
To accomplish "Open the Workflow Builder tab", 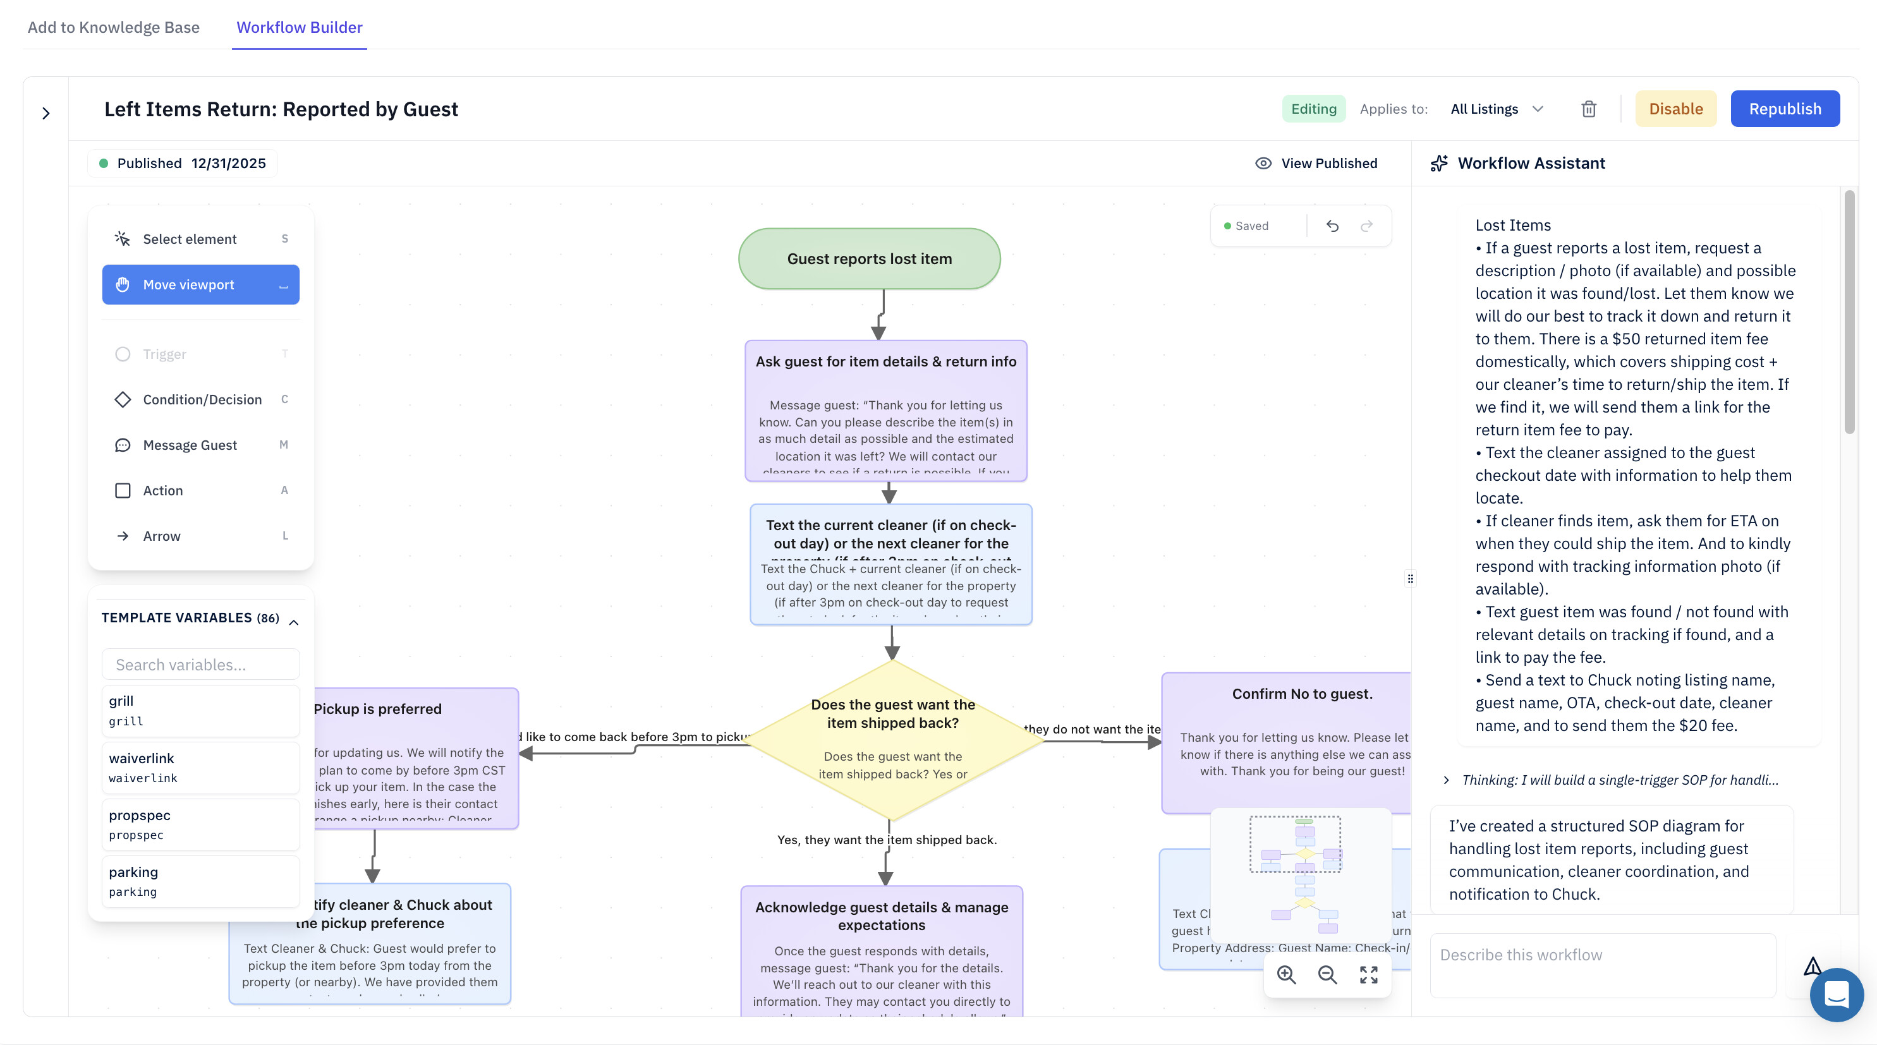I will (x=300, y=27).
